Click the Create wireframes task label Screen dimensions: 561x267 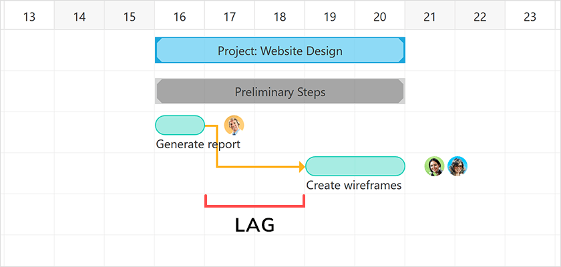pos(354,186)
